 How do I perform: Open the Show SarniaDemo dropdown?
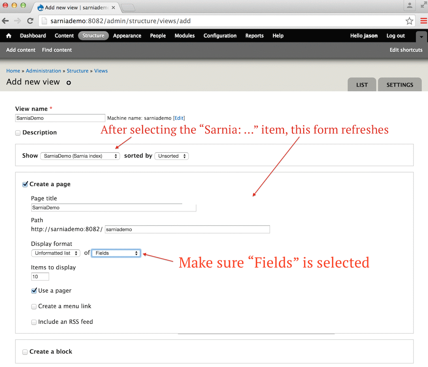80,156
